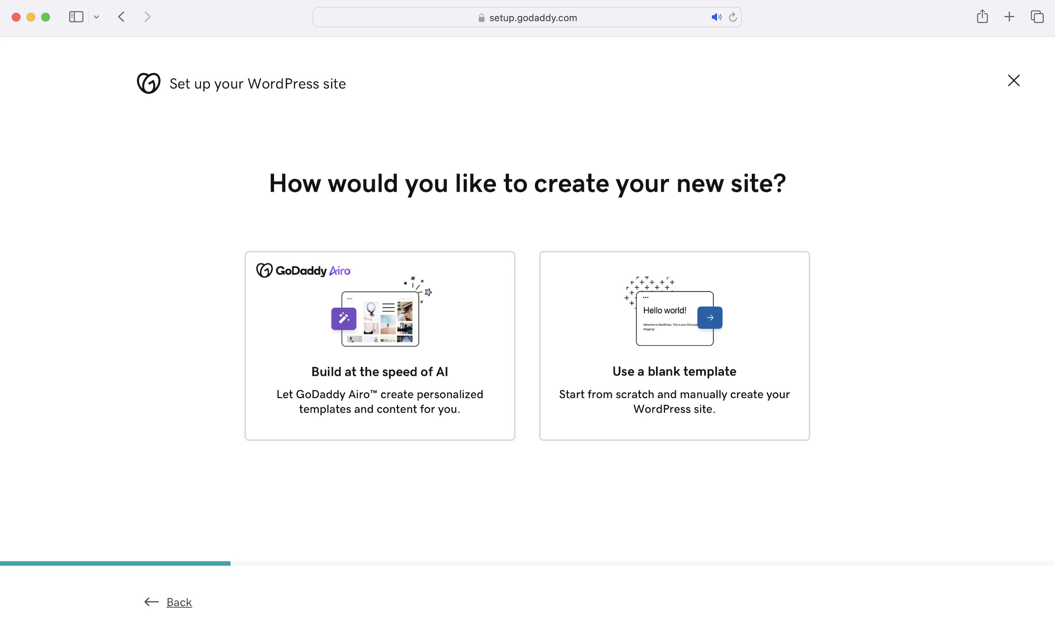1055x640 pixels.
Task: Toggle the Safari sidebar
Action: click(76, 17)
